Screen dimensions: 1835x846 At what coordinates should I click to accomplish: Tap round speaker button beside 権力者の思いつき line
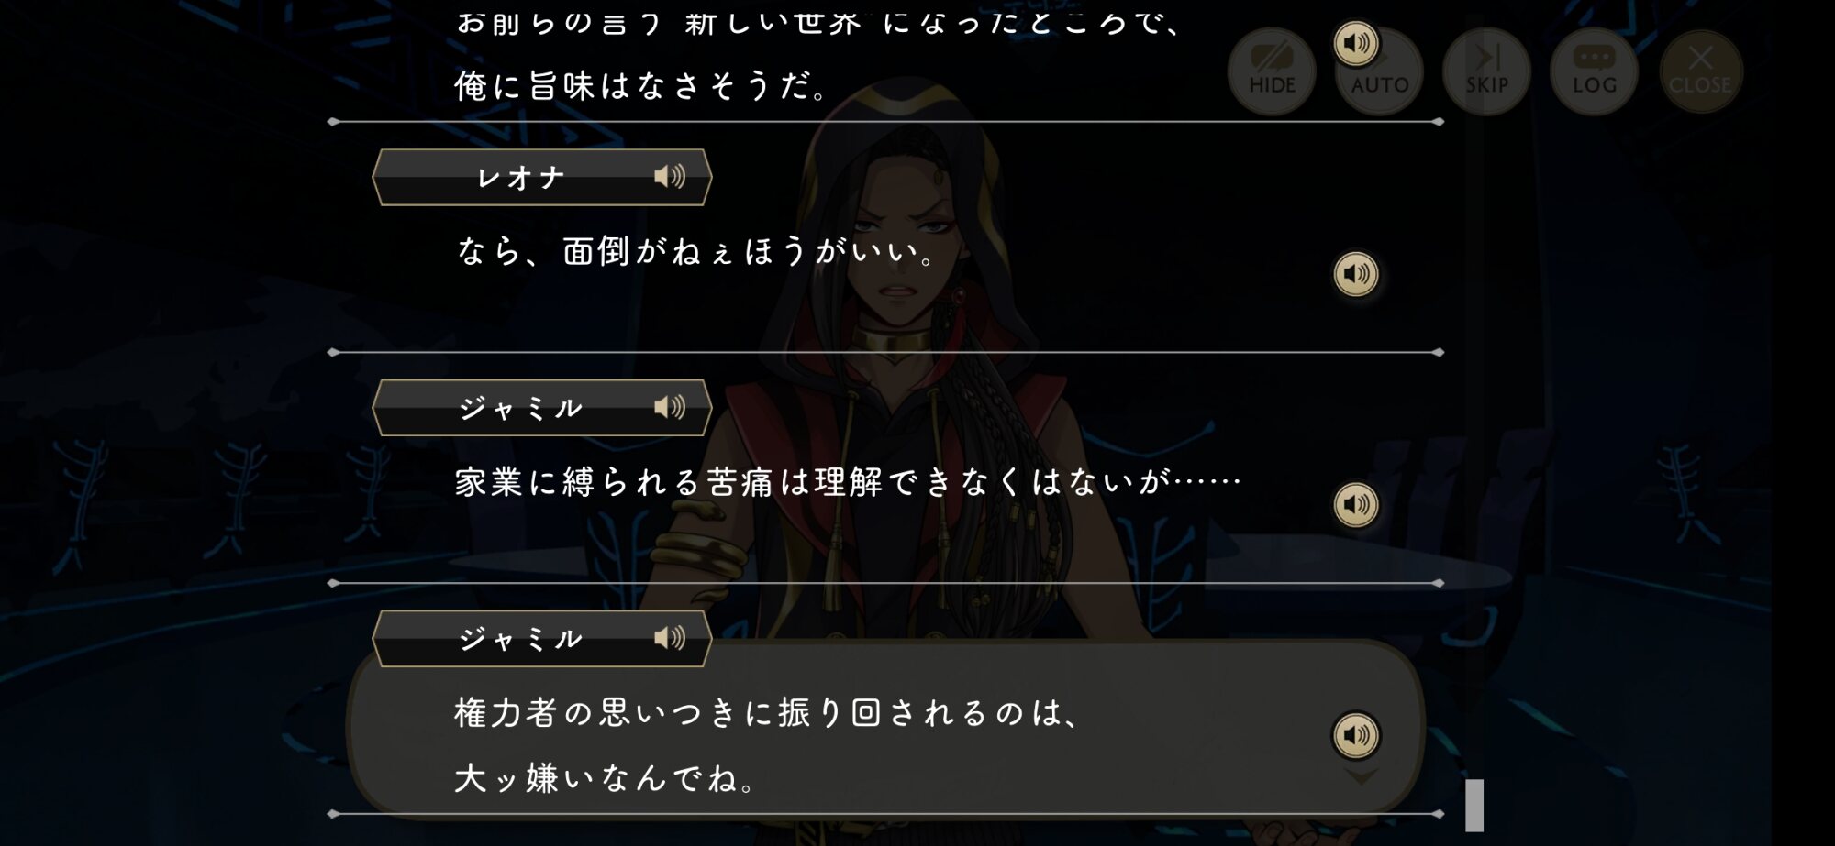point(1355,735)
